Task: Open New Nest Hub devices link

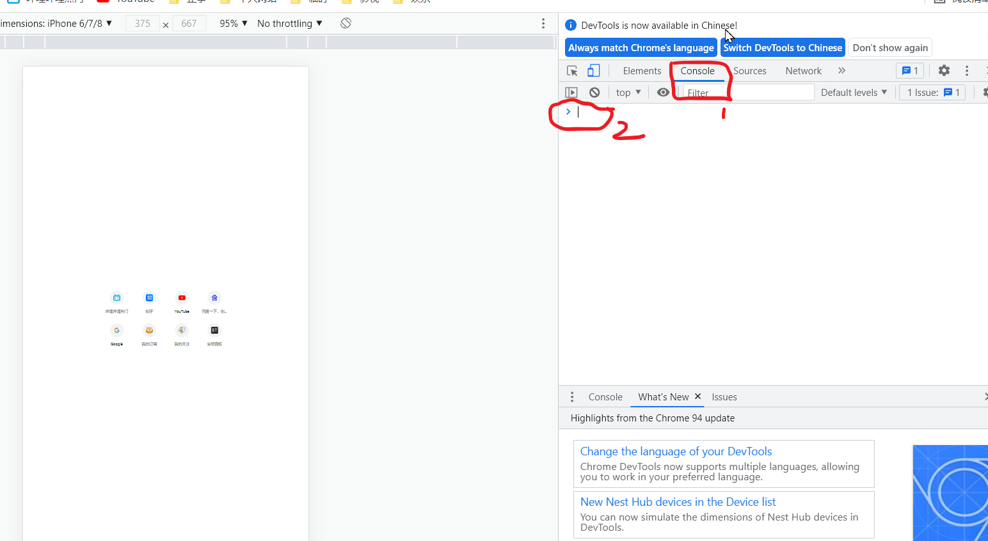Action: pyautogui.click(x=678, y=502)
